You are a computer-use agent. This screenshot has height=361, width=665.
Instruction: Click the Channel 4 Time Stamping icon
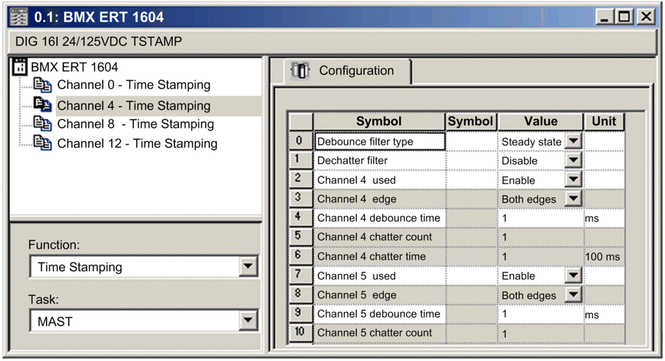point(42,105)
